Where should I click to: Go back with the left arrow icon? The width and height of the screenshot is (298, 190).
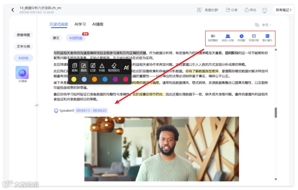(x=13, y=10)
